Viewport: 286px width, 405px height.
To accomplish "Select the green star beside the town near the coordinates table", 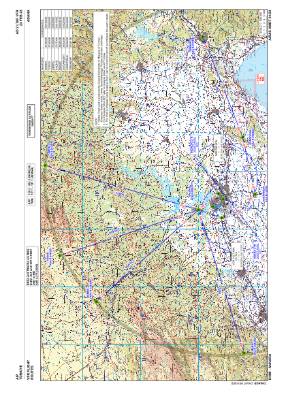I will click(x=203, y=37).
